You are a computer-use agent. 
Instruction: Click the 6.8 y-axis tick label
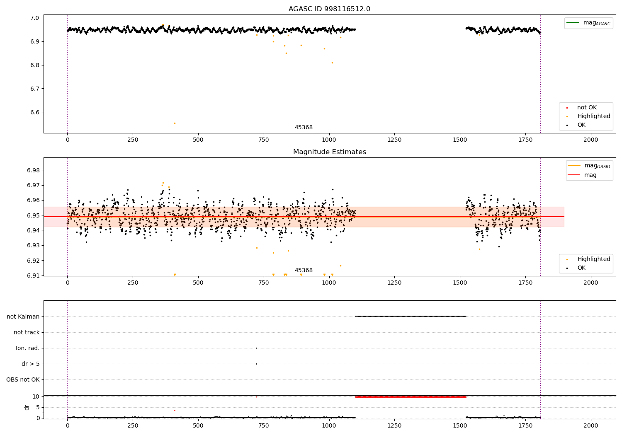(34, 65)
